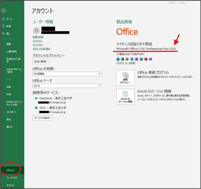Open the 開く page
The image size is (201, 189).
coord(6,34)
